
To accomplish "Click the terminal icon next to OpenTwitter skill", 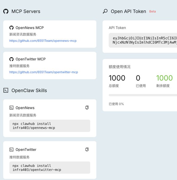I will coord(11,150).
